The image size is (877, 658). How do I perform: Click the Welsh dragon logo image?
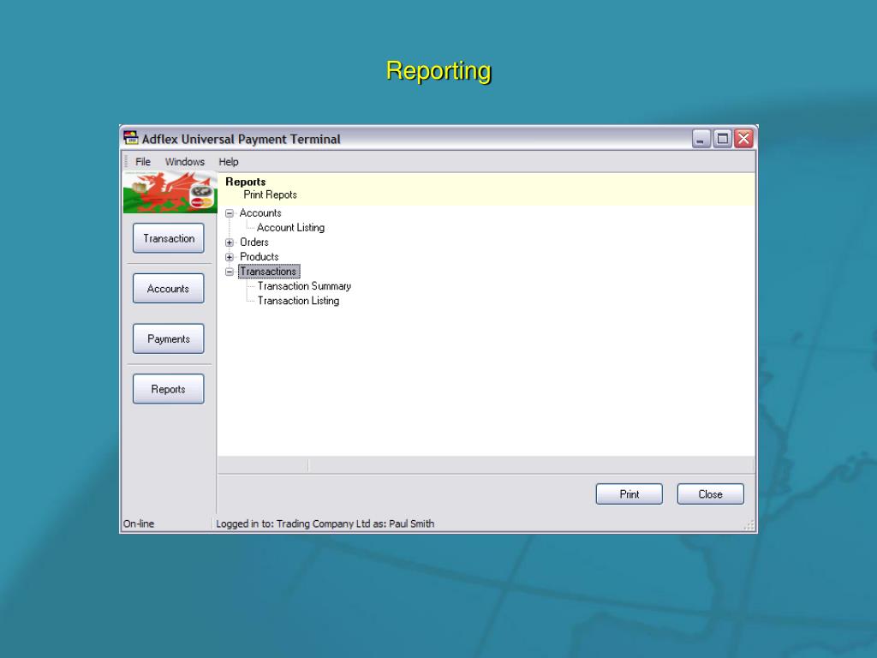(x=170, y=193)
